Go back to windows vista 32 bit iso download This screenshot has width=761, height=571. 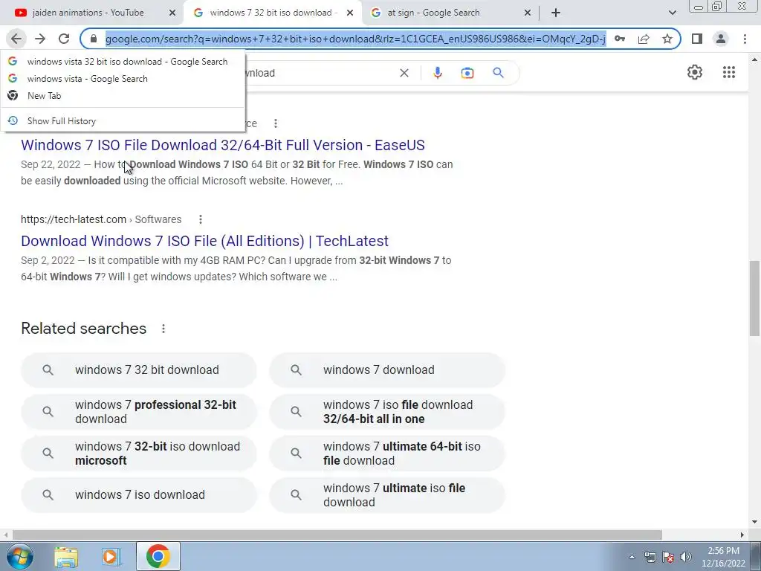(123, 62)
